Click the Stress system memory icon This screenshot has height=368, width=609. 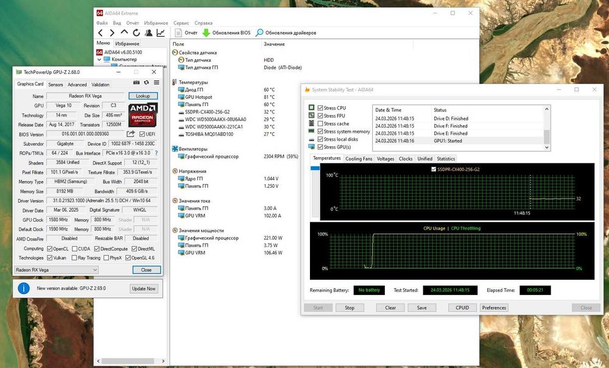point(311,132)
